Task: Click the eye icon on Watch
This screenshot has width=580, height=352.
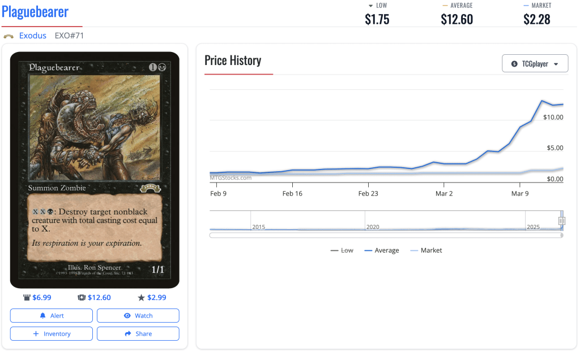Action: tap(127, 316)
